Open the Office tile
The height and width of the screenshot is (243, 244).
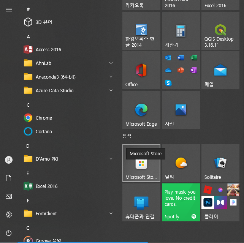(x=141, y=70)
